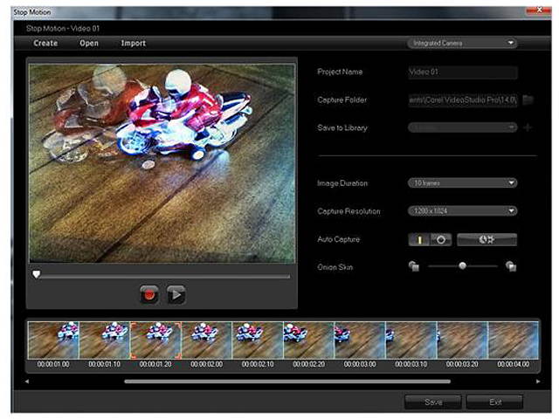
Task: Click the low onion skin opacity icon
Action: [413, 266]
